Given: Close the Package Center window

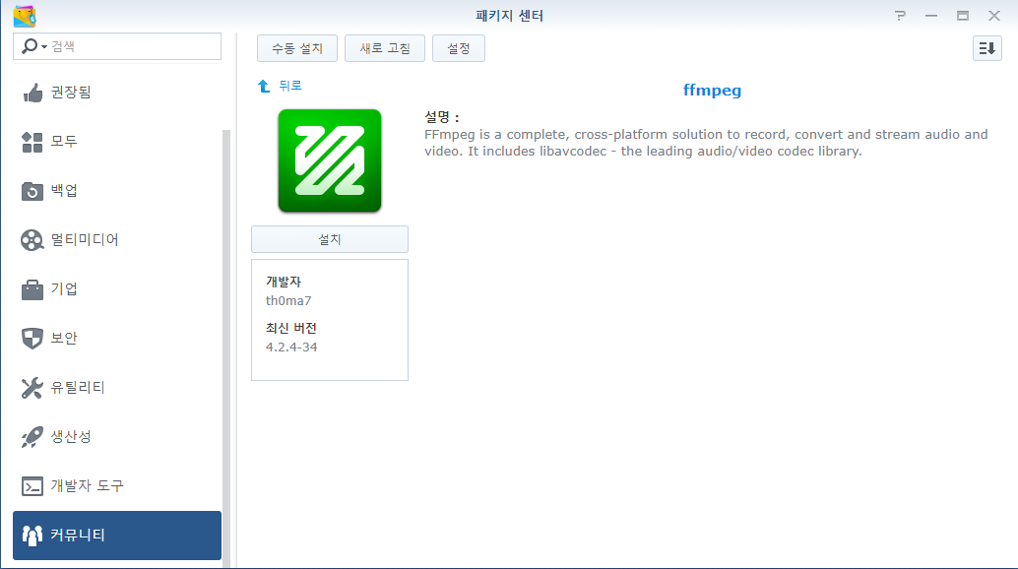Looking at the screenshot, I should pyautogui.click(x=994, y=16).
